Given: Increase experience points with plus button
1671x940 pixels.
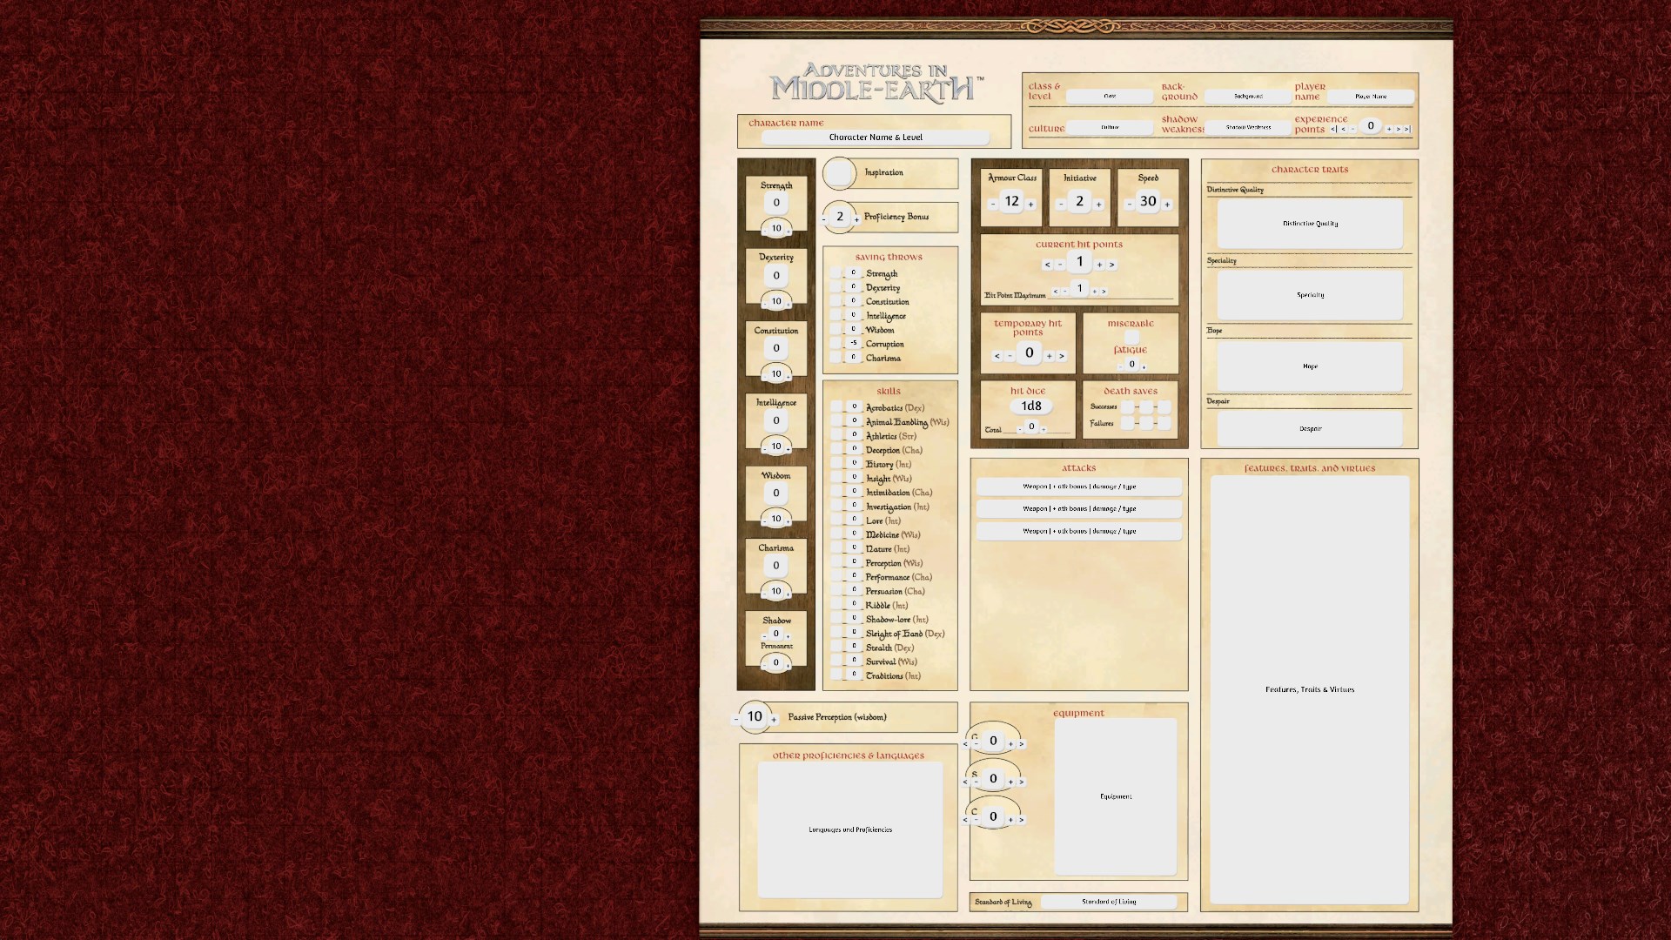Looking at the screenshot, I should click(1389, 129).
